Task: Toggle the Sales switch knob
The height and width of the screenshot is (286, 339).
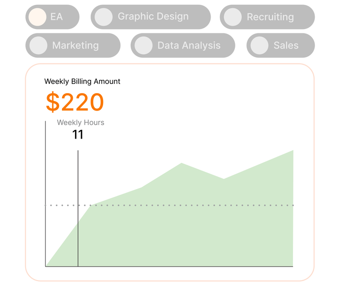Action: pos(259,46)
